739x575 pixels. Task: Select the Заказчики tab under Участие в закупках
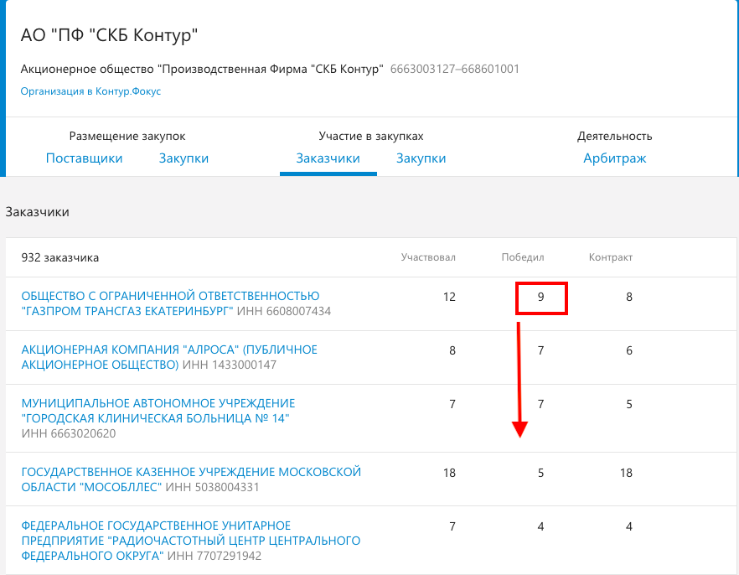click(x=328, y=158)
